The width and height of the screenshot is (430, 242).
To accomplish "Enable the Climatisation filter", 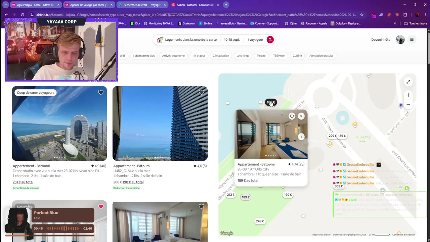I will point(221,56).
